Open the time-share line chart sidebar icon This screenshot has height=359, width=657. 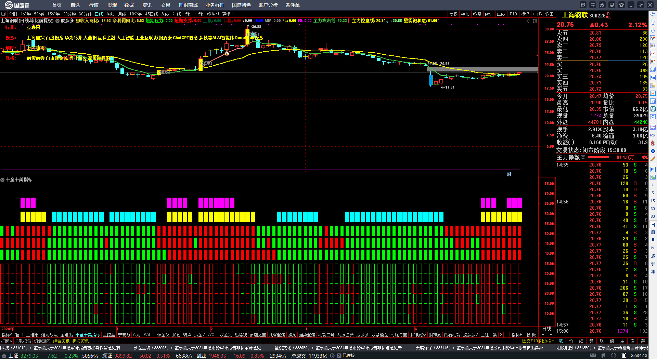(653, 54)
